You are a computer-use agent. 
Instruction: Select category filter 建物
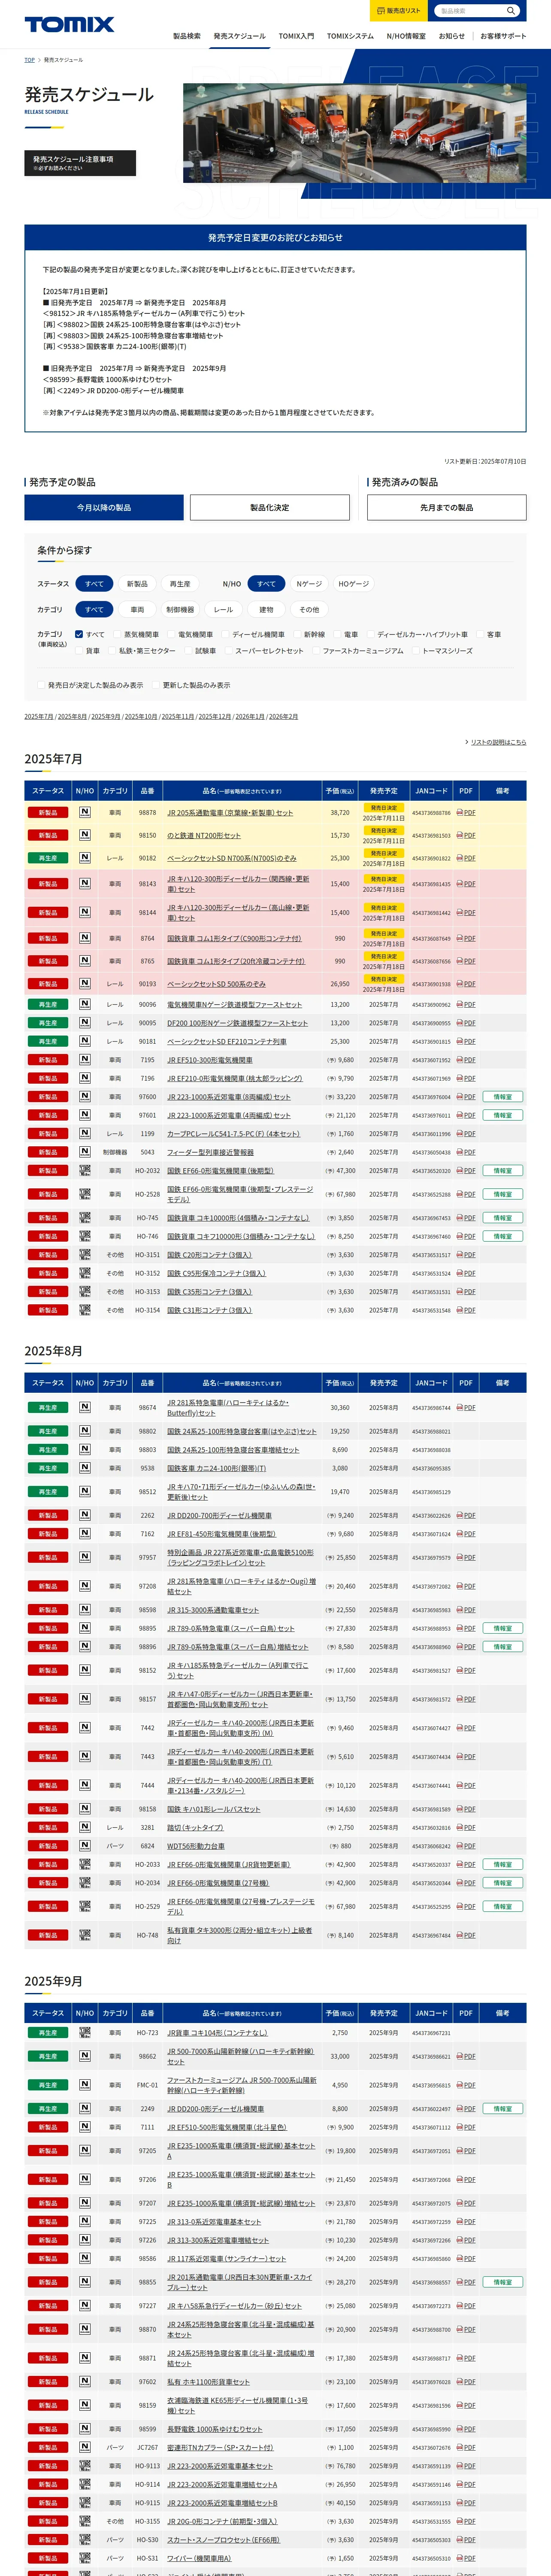[266, 609]
